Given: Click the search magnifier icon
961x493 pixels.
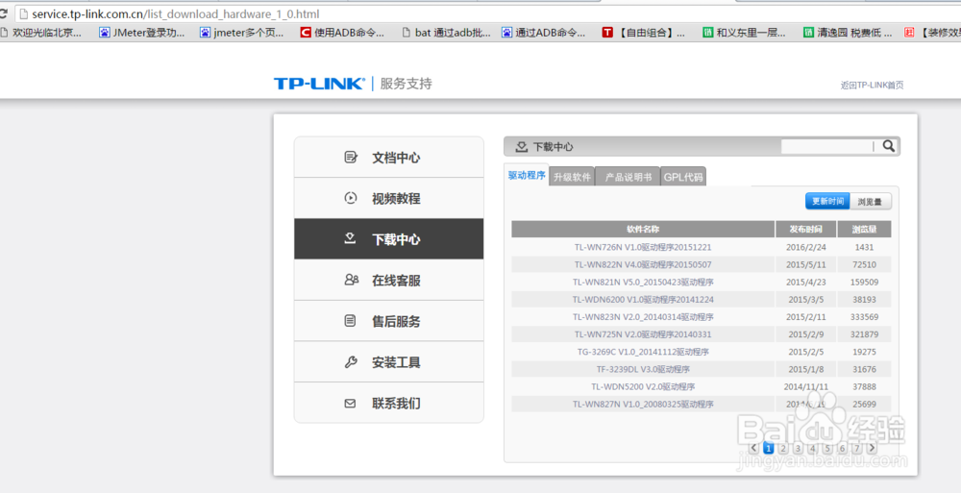Looking at the screenshot, I should tap(889, 146).
